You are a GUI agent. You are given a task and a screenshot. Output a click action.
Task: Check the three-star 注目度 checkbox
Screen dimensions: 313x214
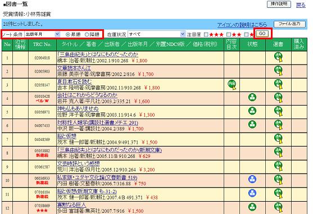tap(206, 34)
